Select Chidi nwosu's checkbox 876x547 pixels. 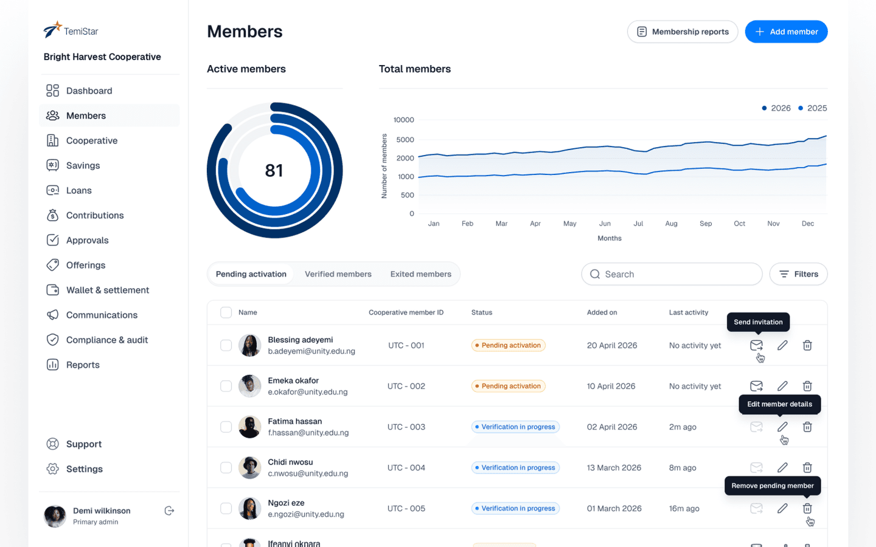pos(226,467)
